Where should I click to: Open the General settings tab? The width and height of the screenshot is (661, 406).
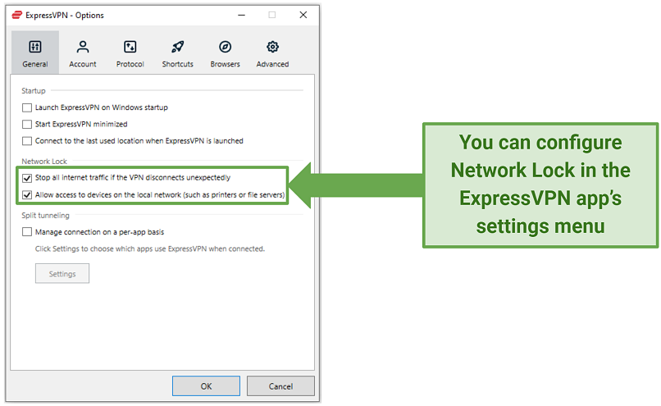pos(35,53)
